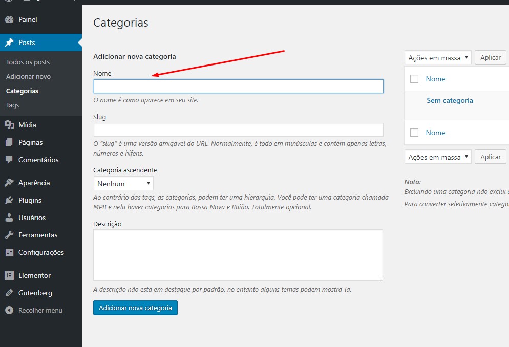509x347 pixels.
Task: Click the Usuários person icon
Action: click(9, 218)
